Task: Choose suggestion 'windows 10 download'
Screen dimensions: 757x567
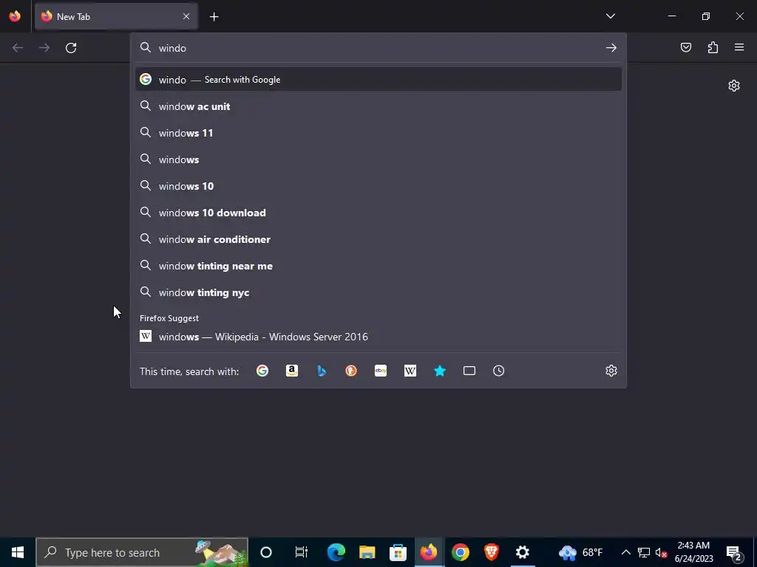Action: pos(378,213)
